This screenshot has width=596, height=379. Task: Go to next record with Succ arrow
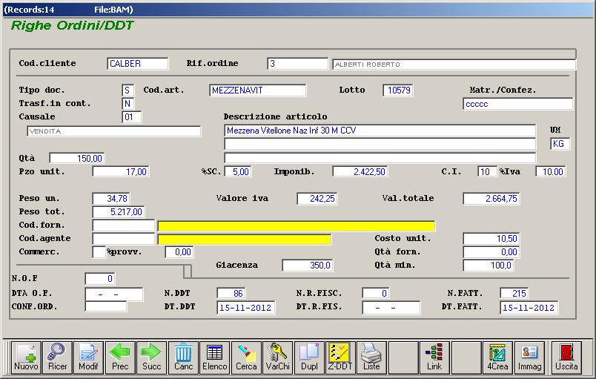151,357
